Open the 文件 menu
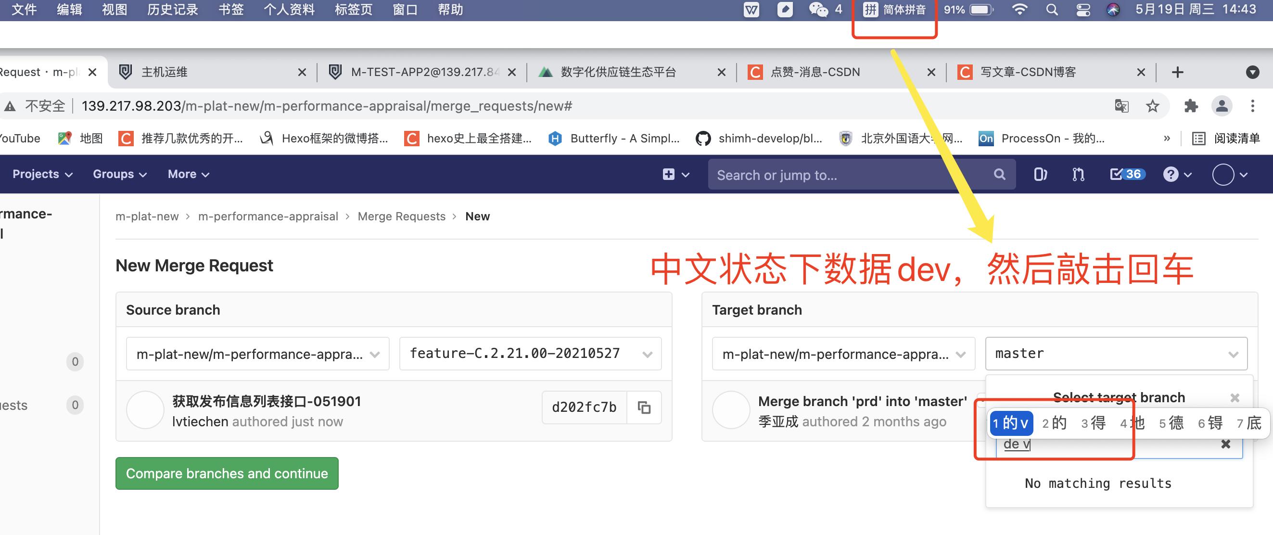 coord(24,10)
